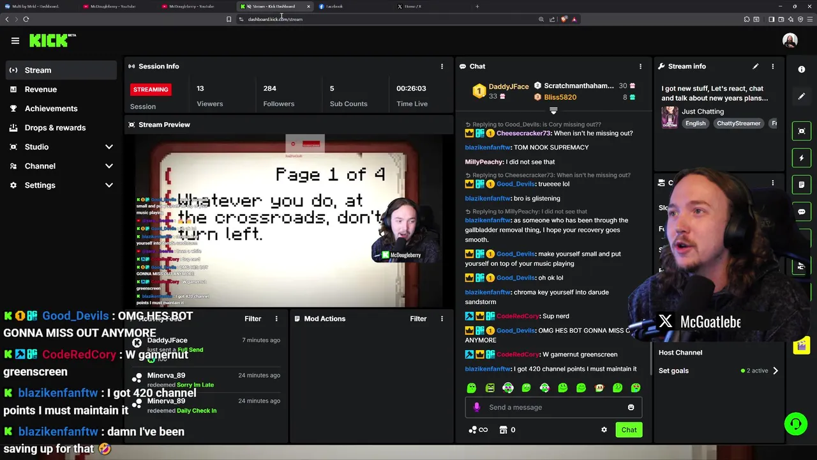Open a new browser tab
The width and height of the screenshot is (817, 460).
tap(477, 6)
